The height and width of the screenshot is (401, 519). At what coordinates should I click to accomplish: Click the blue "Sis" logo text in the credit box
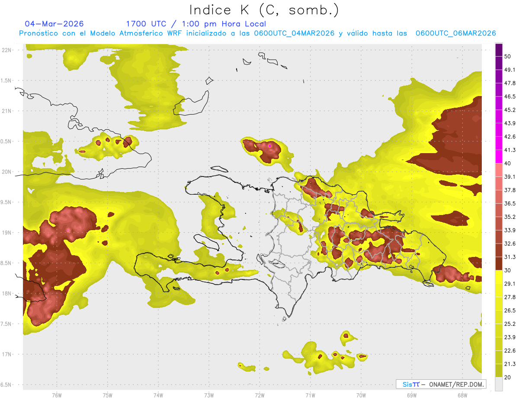point(408,384)
